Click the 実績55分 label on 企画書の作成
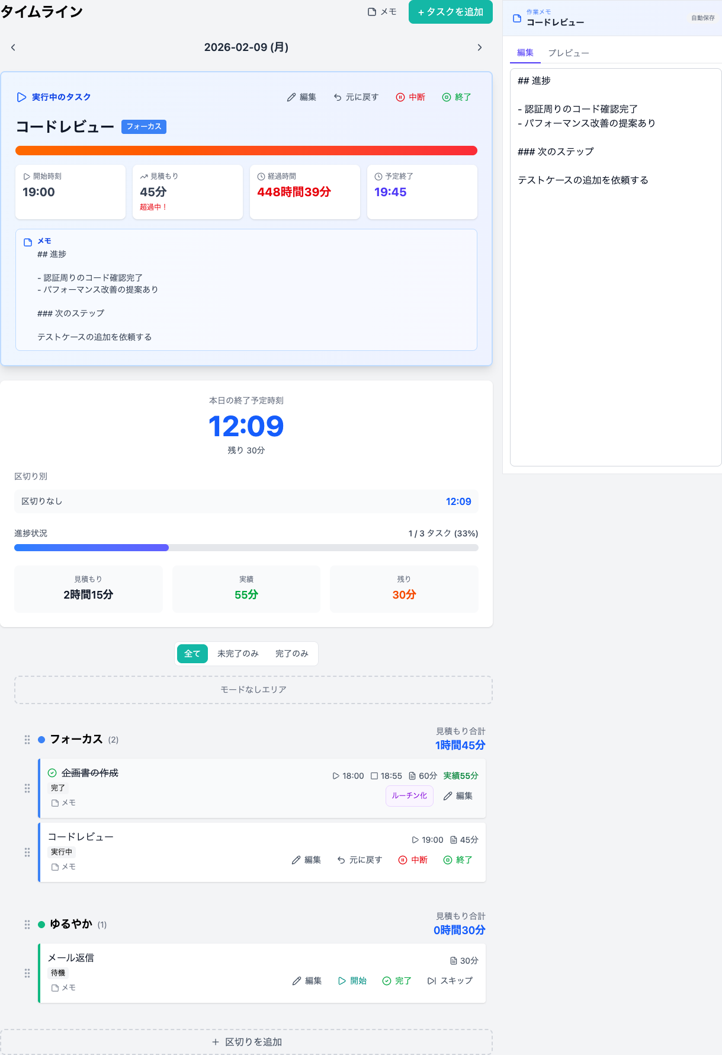 click(461, 776)
